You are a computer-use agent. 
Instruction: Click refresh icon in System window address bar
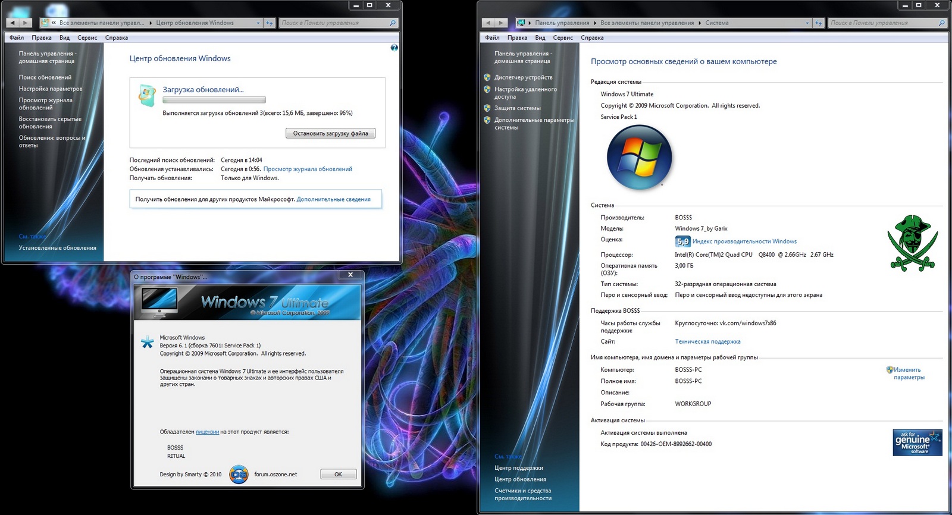819,23
